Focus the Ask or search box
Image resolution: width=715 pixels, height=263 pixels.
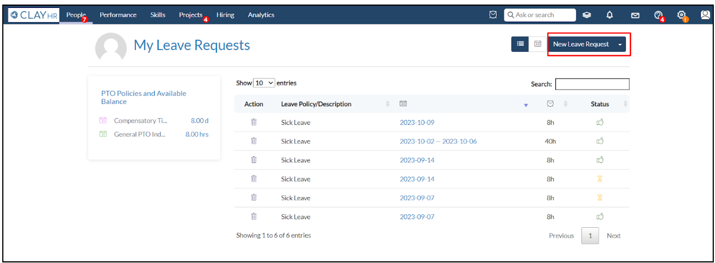pyautogui.click(x=540, y=15)
